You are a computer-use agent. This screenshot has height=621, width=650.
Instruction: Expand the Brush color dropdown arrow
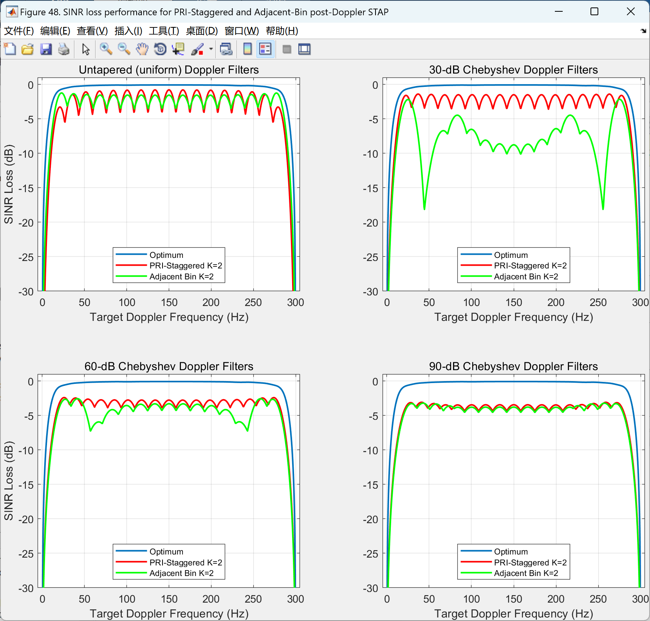pos(211,49)
